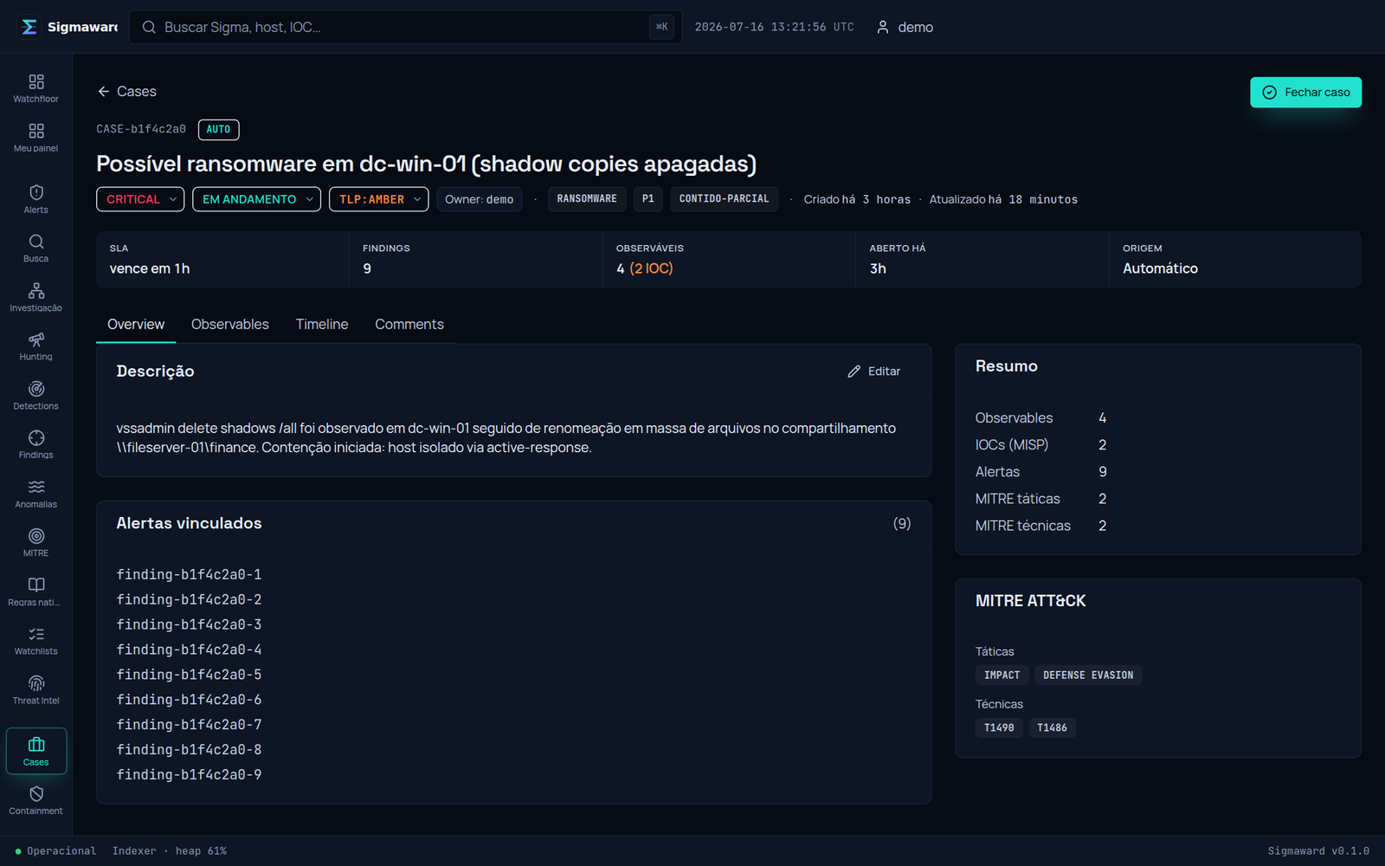Click the Operacional status indicator

click(x=55, y=851)
